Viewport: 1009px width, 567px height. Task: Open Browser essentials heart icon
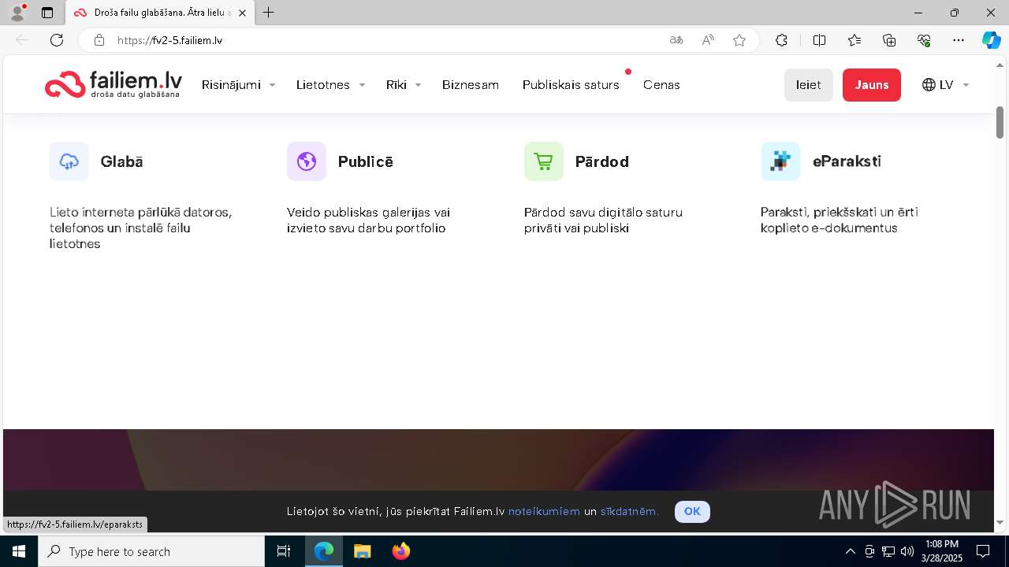point(924,40)
